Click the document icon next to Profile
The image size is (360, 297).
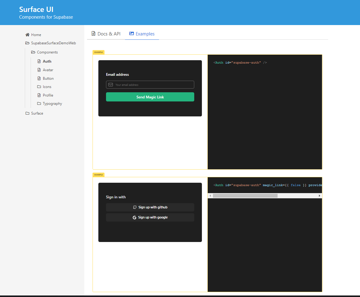[39, 95]
